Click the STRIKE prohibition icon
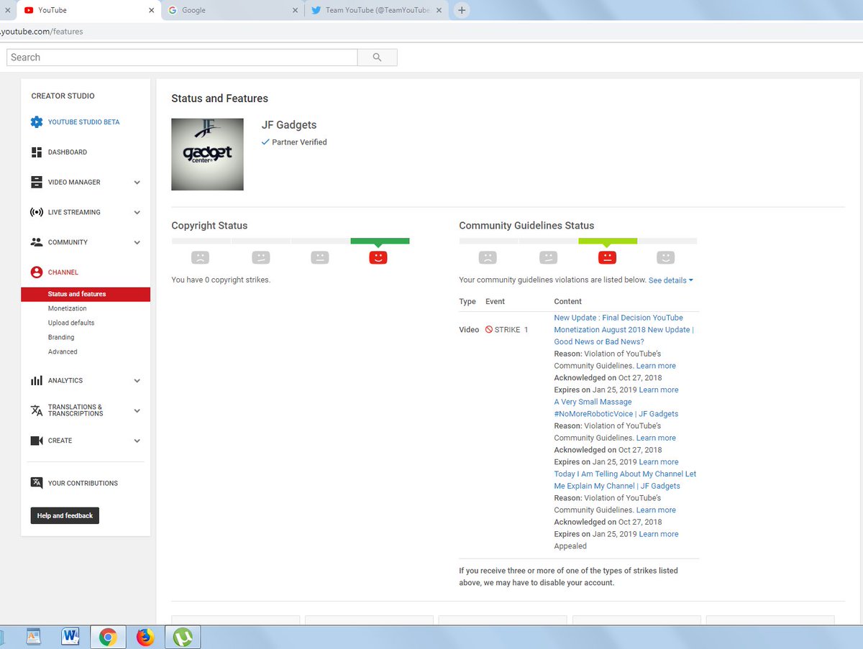Viewport: 863px width, 649px height. pyautogui.click(x=489, y=330)
